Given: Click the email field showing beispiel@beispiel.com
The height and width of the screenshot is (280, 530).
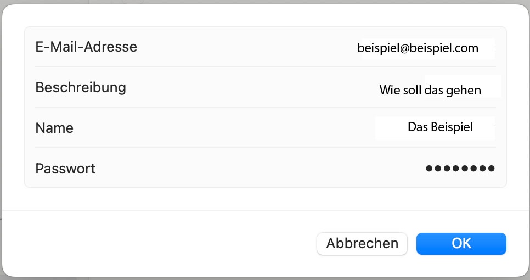Looking at the screenshot, I should (418, 48).
